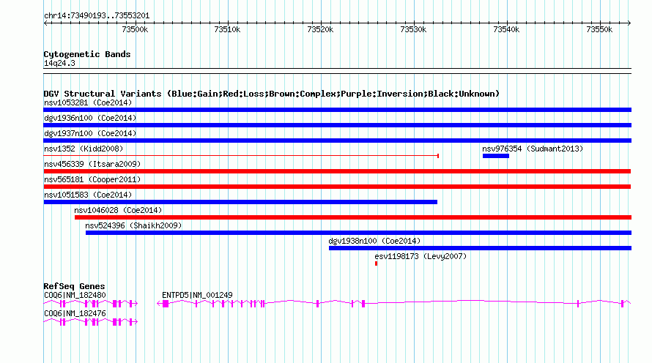Open the dgv1936n100 (Coe2014) variant label
Viewport: 652px width, 363px height.
[90, 118]
